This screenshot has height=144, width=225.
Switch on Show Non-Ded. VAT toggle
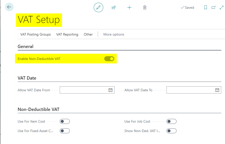point(171,131)
